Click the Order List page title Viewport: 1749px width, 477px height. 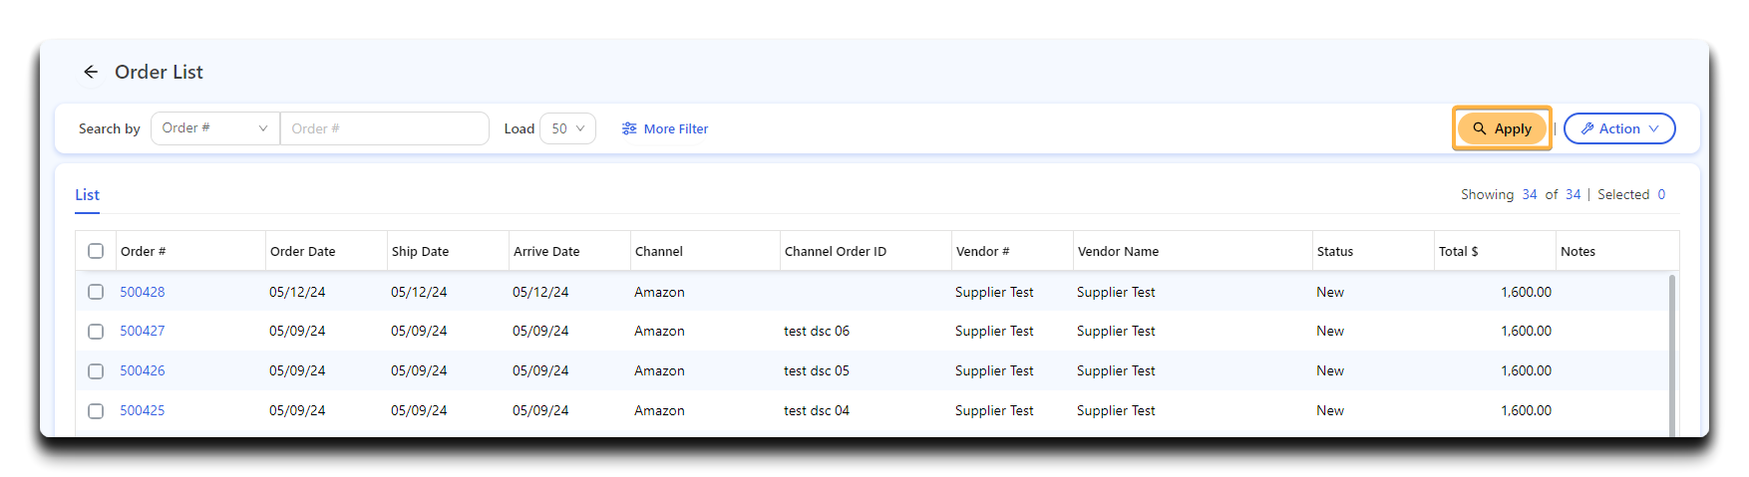[x=159, y=72]
